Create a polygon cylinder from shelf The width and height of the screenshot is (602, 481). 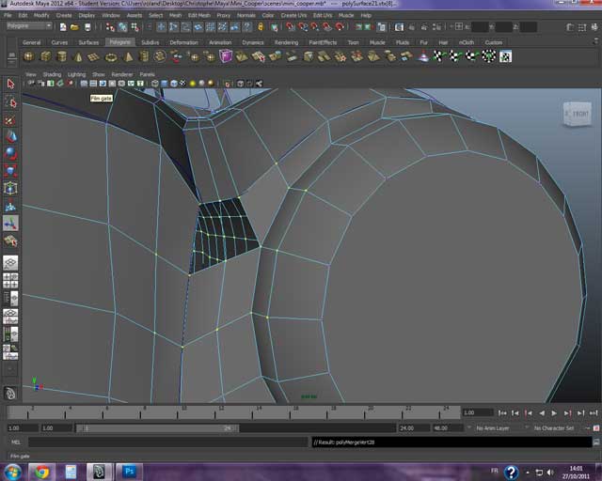click(x=61, y=56)
